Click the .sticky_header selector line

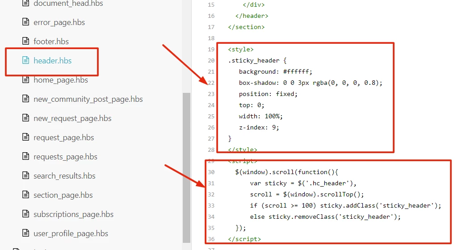(x=257, y=61)
